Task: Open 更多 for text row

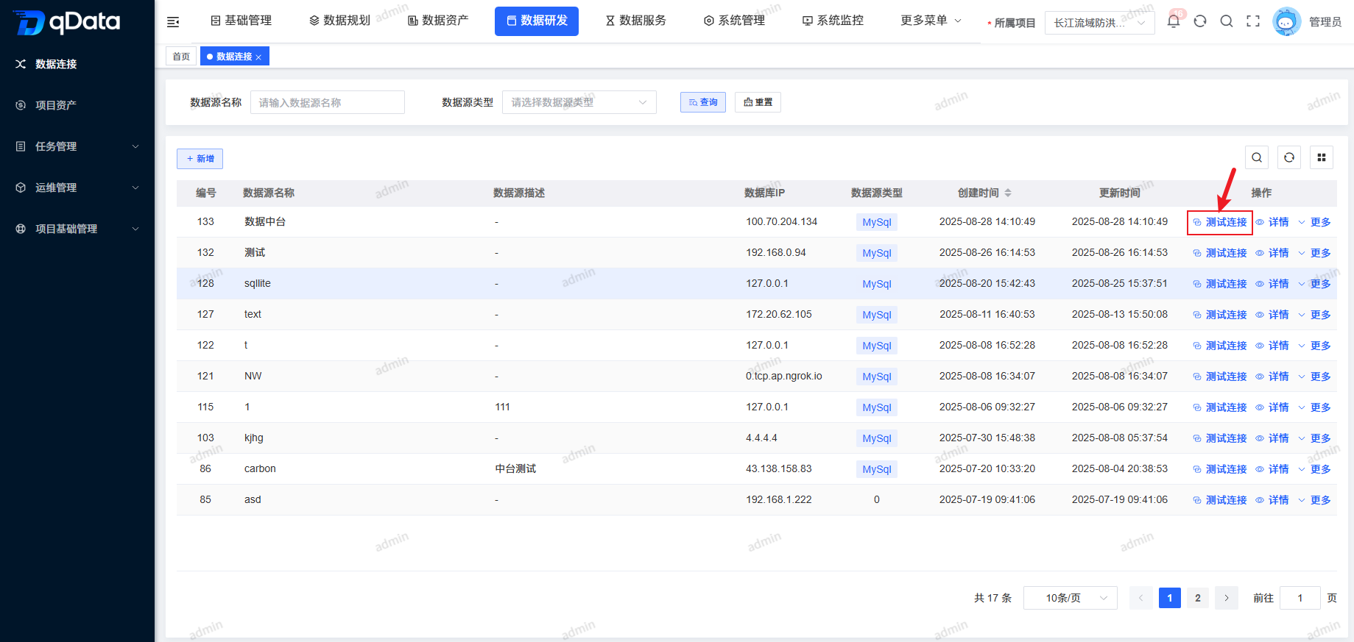Action: pyautogui.click(x=1314, y=315)
